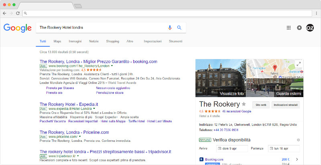Expand the booking.com ad URL dropdown arrow

112,66
